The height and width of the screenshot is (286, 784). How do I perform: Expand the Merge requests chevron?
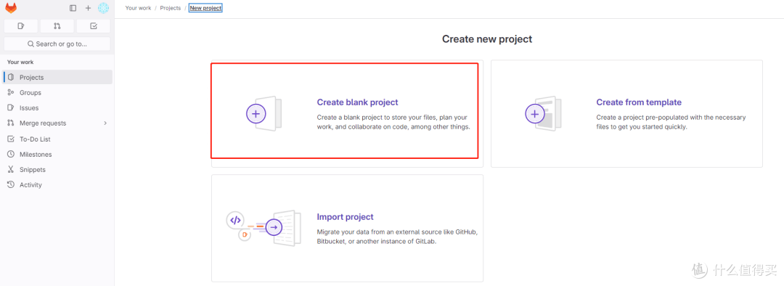pos(105,123)
